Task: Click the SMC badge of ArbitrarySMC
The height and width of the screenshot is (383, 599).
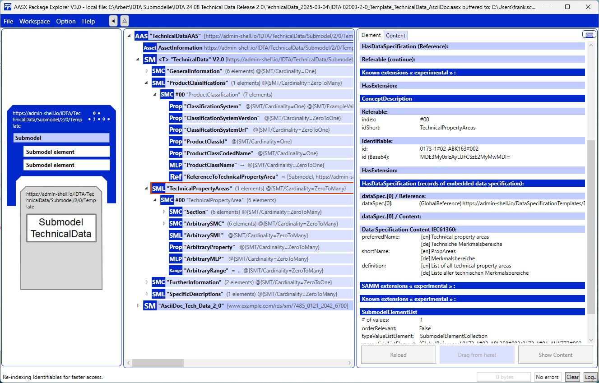Action: coord(176,224)
